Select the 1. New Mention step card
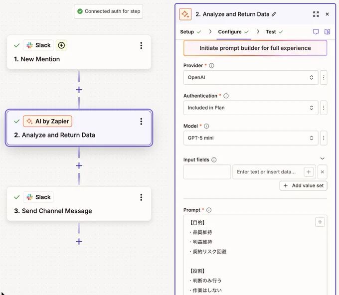 point(79,52)
